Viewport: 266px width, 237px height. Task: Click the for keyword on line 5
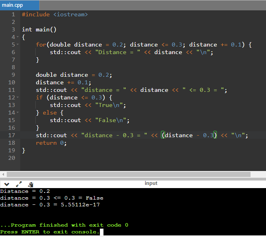click(x=41, y=45)
